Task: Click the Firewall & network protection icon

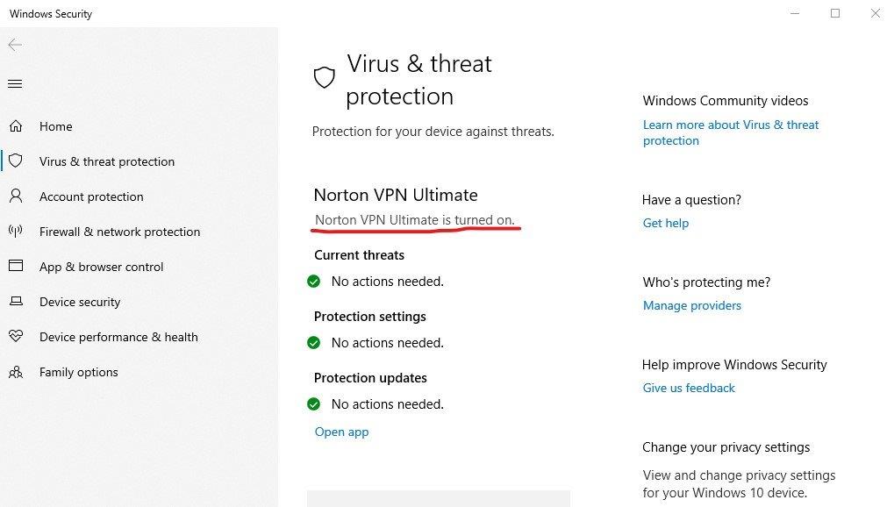Action: pyautogui.click(x=16, y=232)
